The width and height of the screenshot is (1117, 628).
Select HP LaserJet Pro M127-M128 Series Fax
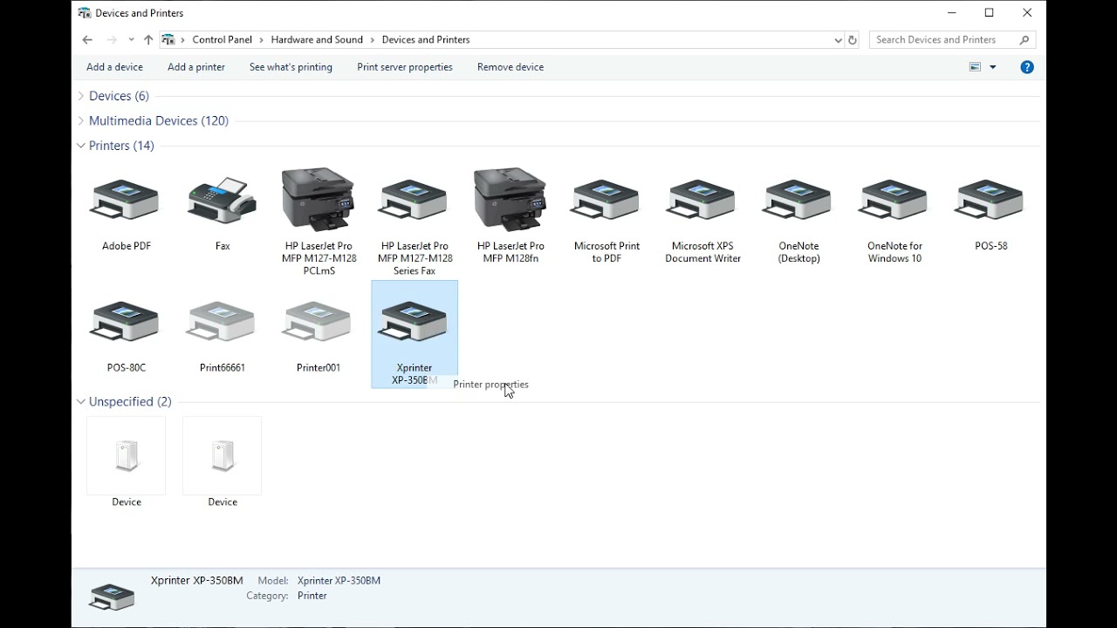[414, 201]
